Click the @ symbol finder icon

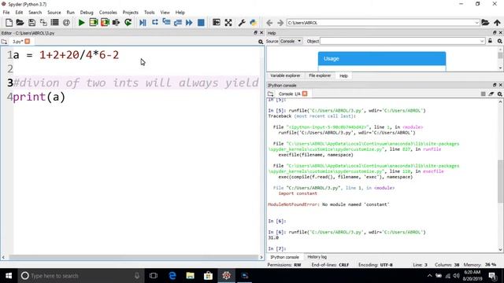tap(66, 23)
